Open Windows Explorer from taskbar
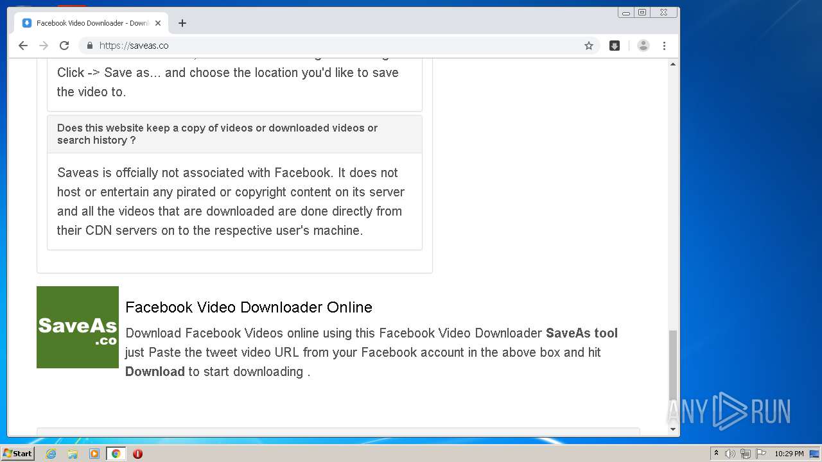 [73, 454]
